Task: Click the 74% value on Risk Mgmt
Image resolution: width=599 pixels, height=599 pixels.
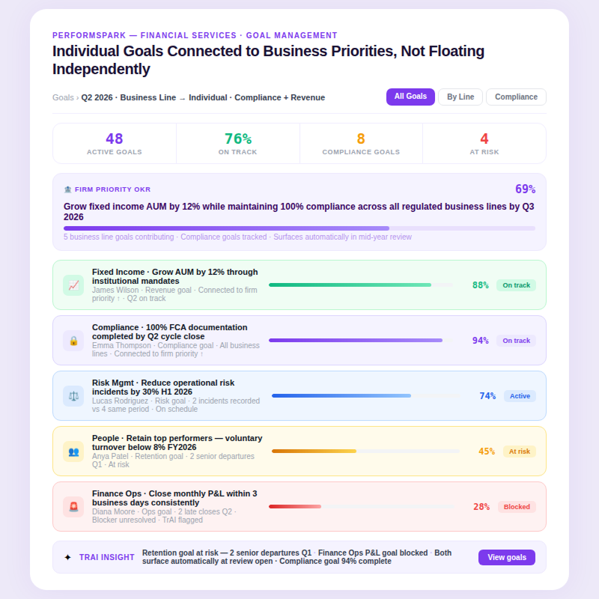Action: click(487, 396)
